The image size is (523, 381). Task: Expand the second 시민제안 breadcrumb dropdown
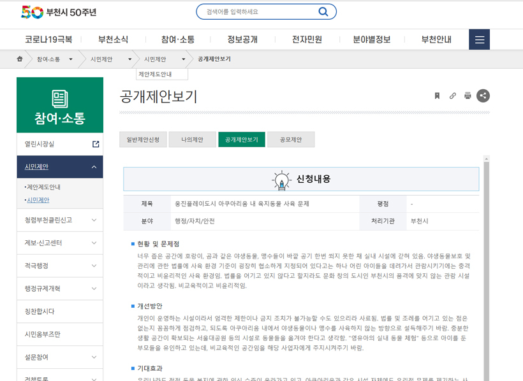[x=184, y=59]
